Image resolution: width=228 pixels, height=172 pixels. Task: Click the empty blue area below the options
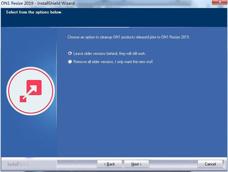(141, 114)
